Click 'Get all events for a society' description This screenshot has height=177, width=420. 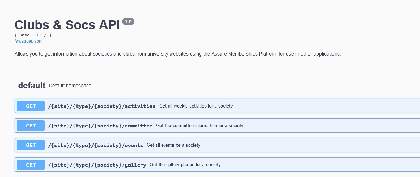(x=173, y=145)
